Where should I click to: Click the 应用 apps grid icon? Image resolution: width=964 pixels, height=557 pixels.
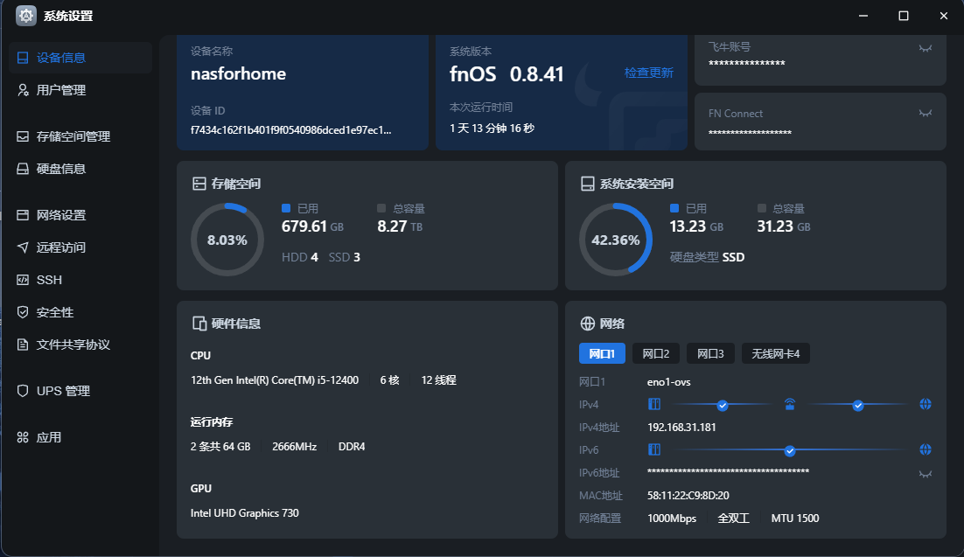pos(23,437)
